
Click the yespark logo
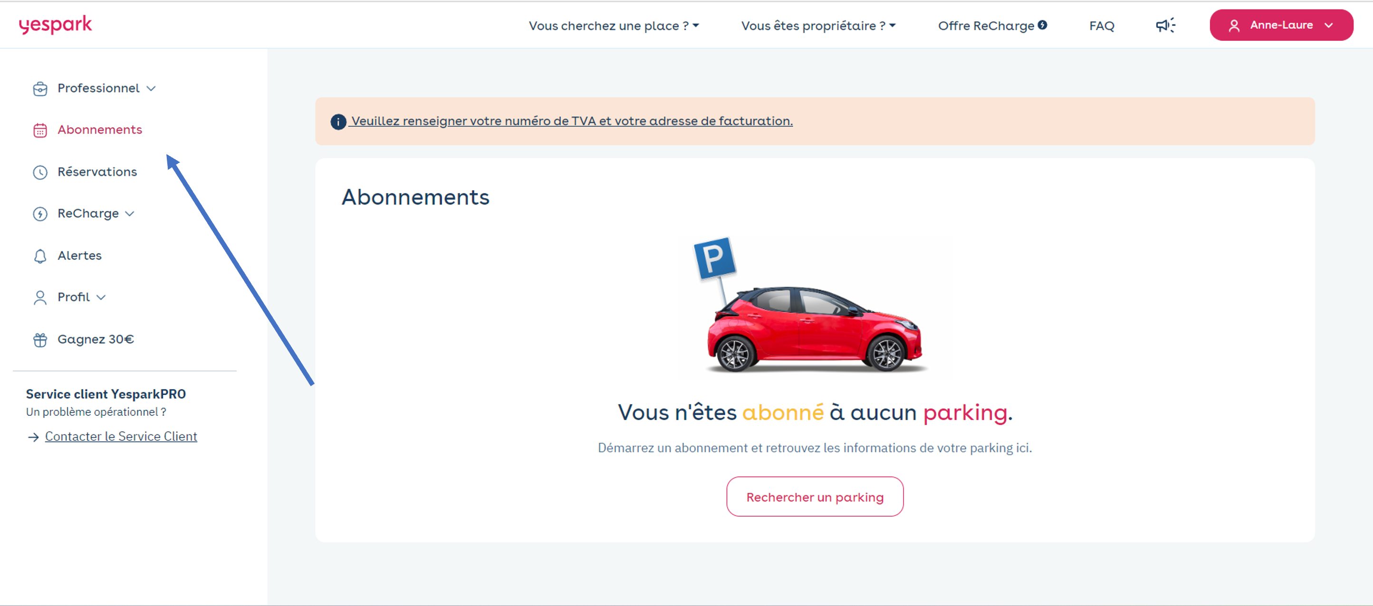56,25
